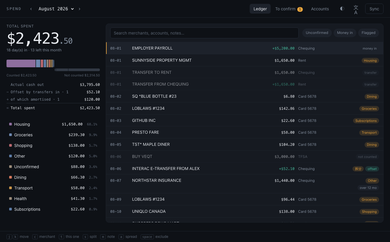Select the Subscriptions category in sidebar
The image size is (390, 242).
tap(53, 209)
